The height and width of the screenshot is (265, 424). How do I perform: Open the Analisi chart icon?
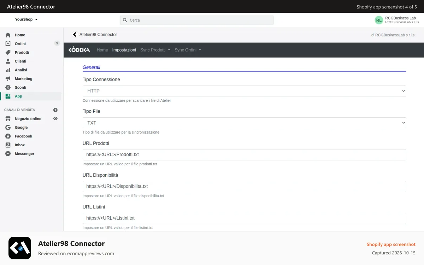click(8, 70)
